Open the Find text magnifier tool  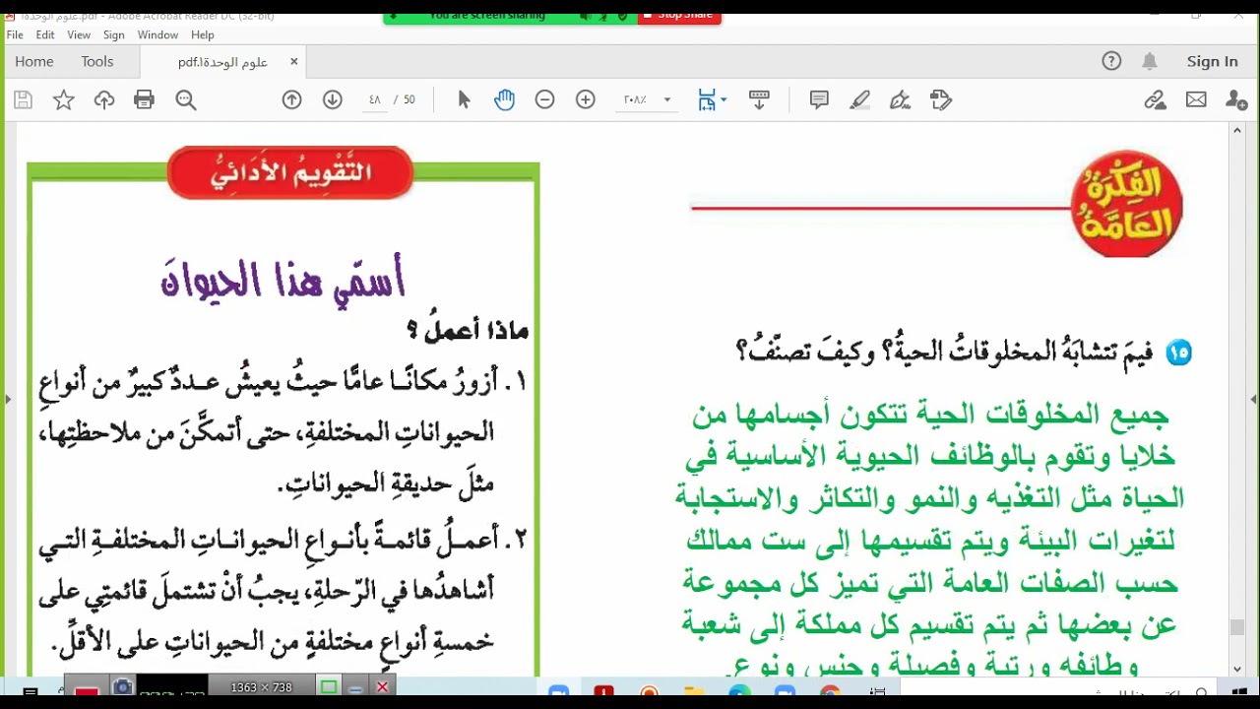(186, 99)
